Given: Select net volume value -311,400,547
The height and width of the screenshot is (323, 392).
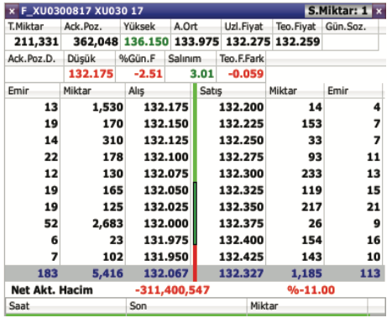Looking at the screenshot, I should click(x=172, y=290).
